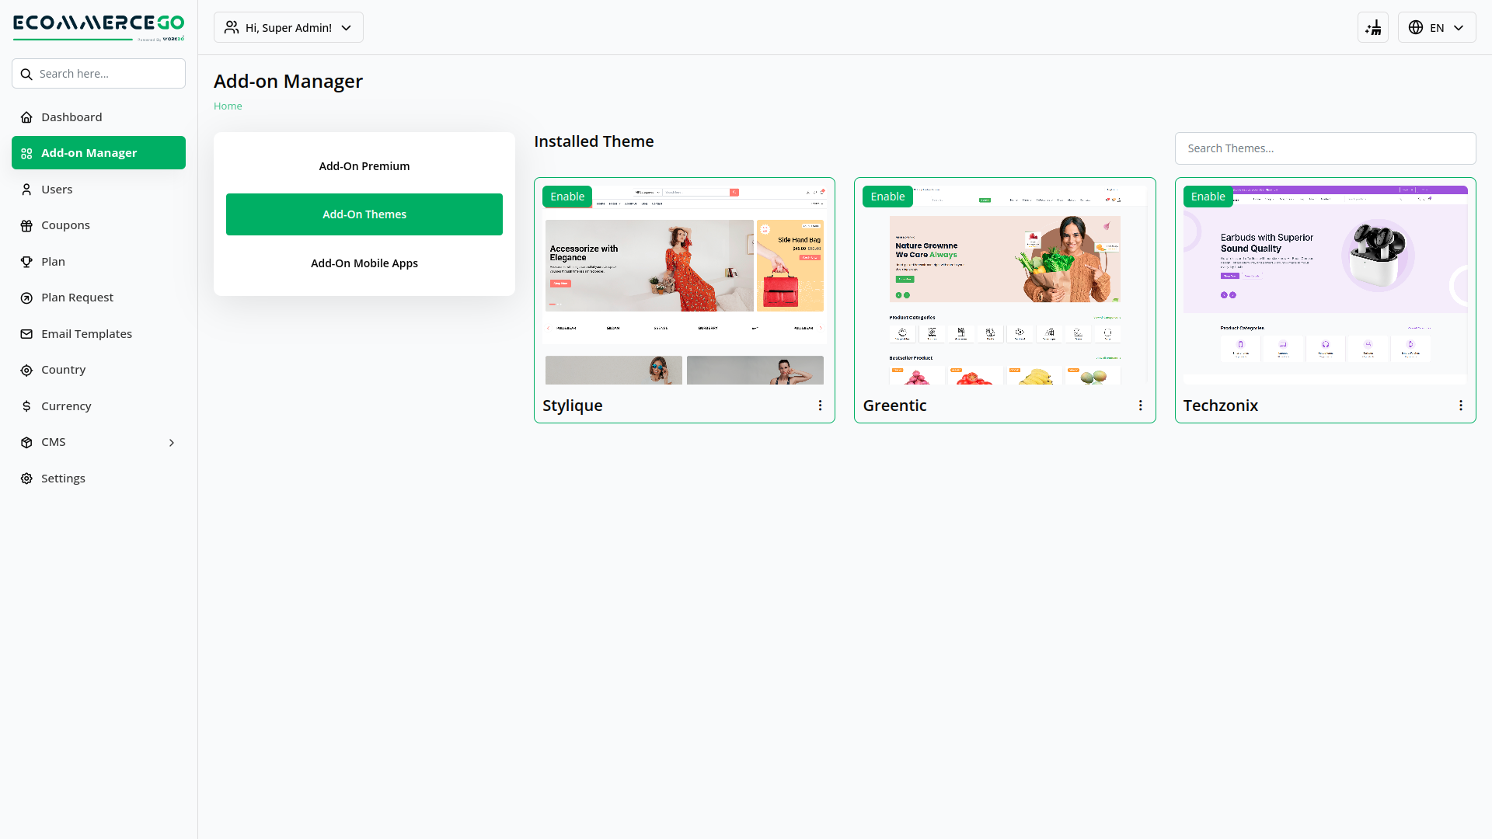The image size is (1492, 839).
Task: Enable the Techzonix theme
Action: pyautogui.click(x=1207, y=197)
